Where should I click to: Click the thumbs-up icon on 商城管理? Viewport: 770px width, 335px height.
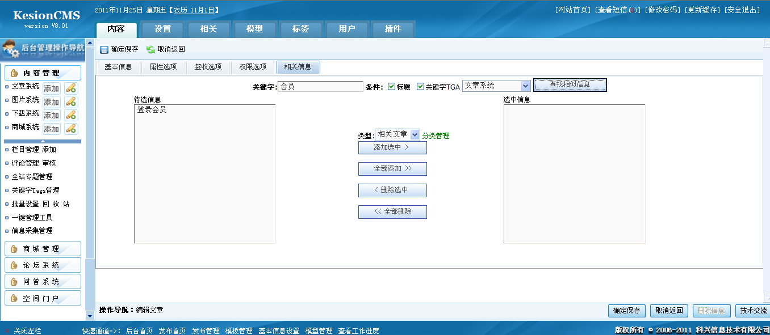(x=14, y=249)
